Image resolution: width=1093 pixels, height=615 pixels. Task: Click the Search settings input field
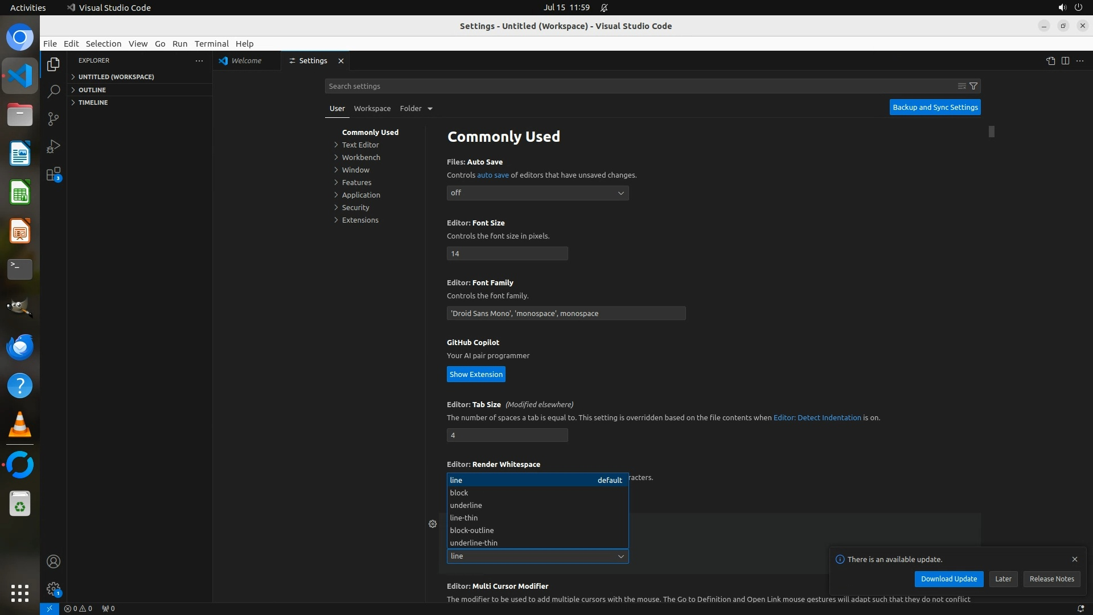coord(638,86)
